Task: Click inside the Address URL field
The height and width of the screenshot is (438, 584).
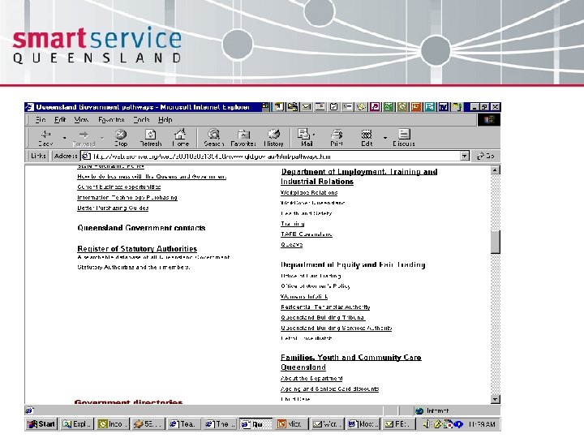Action: [x=275, y=157]
